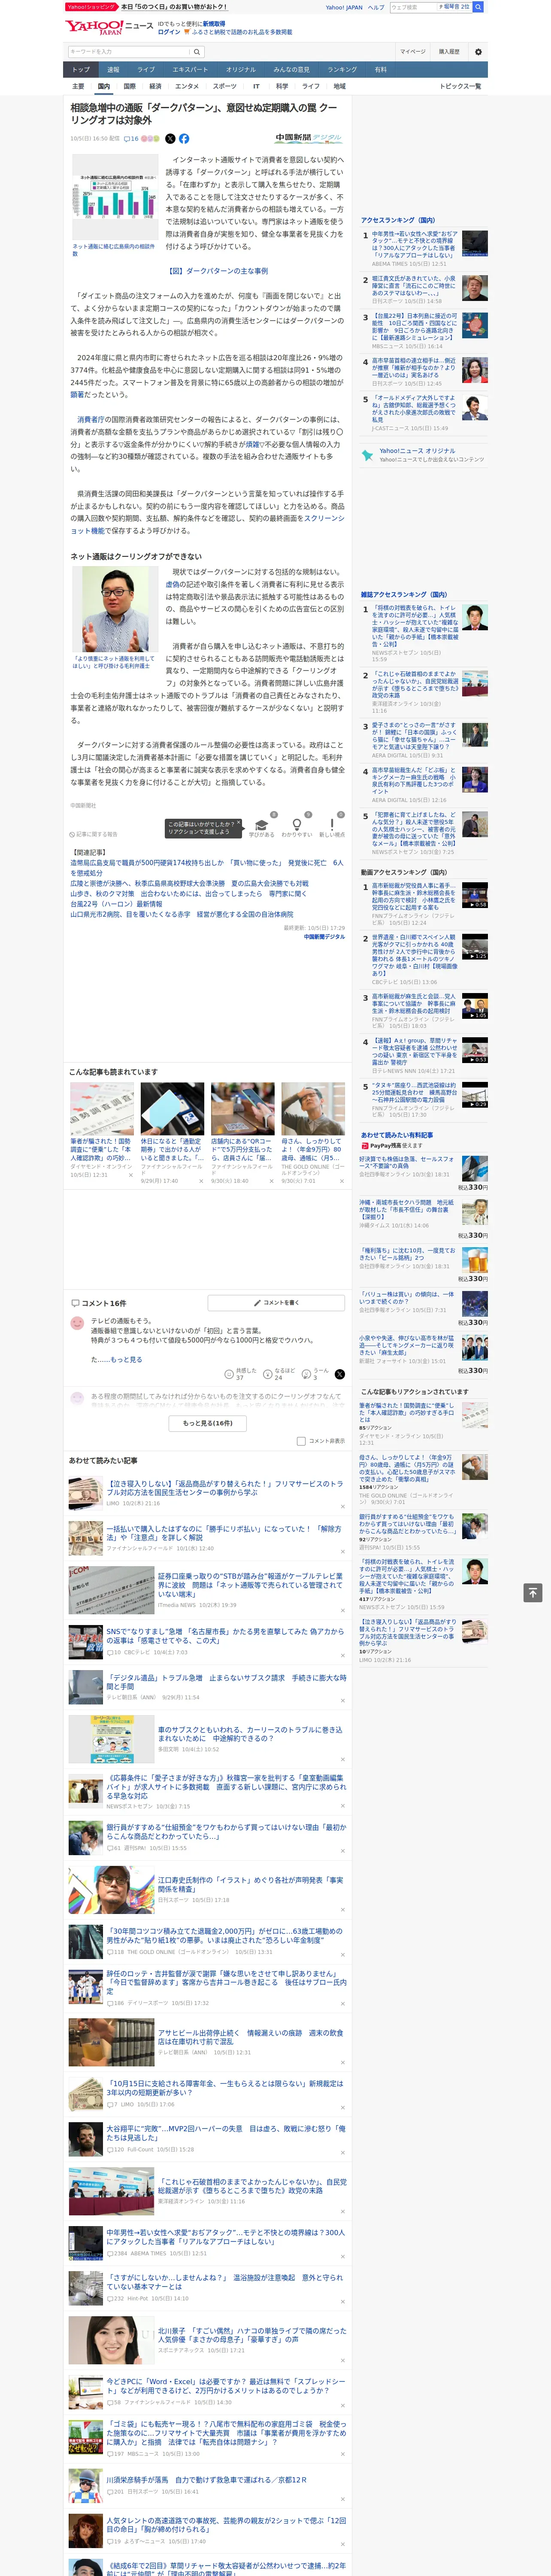Open the スポーツ category
Screen dimensions: 551x2576
coord(224,86)
